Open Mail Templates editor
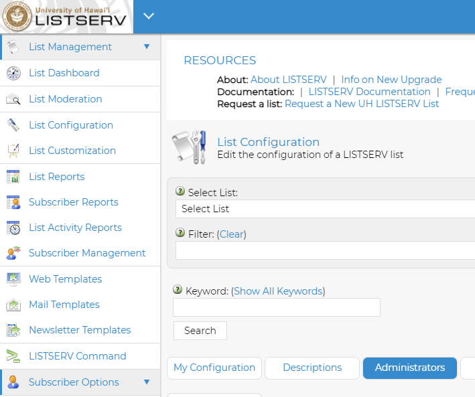This screenshot has width=475, height=397. (64, 305)
